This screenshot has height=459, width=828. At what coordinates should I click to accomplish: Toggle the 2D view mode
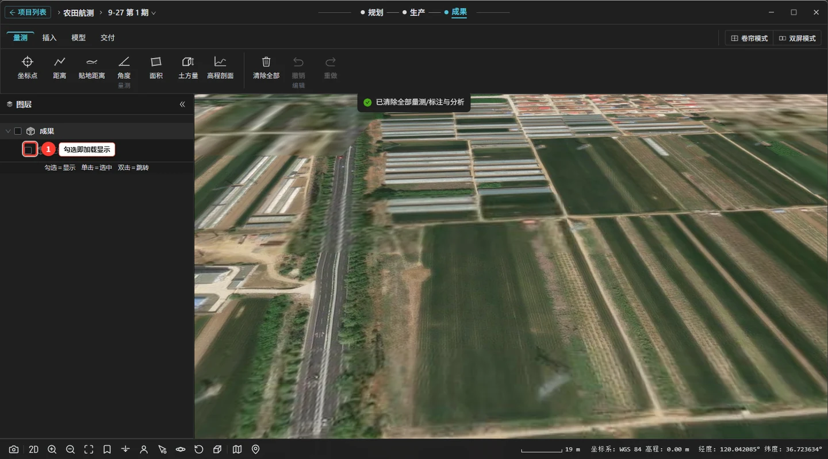tap(33, 449)
